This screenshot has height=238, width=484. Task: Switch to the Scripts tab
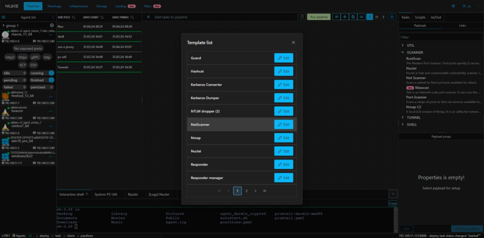coord(420,17)
